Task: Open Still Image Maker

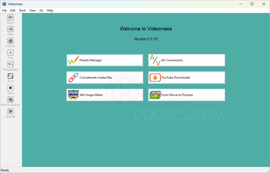Action: [105, 95]
